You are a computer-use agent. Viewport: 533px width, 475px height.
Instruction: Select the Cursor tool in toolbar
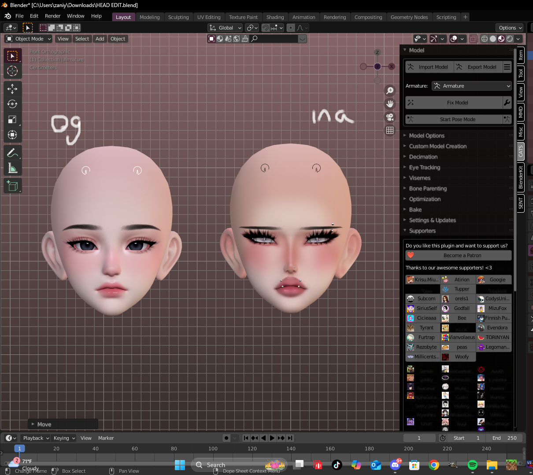tap(12, 71)
